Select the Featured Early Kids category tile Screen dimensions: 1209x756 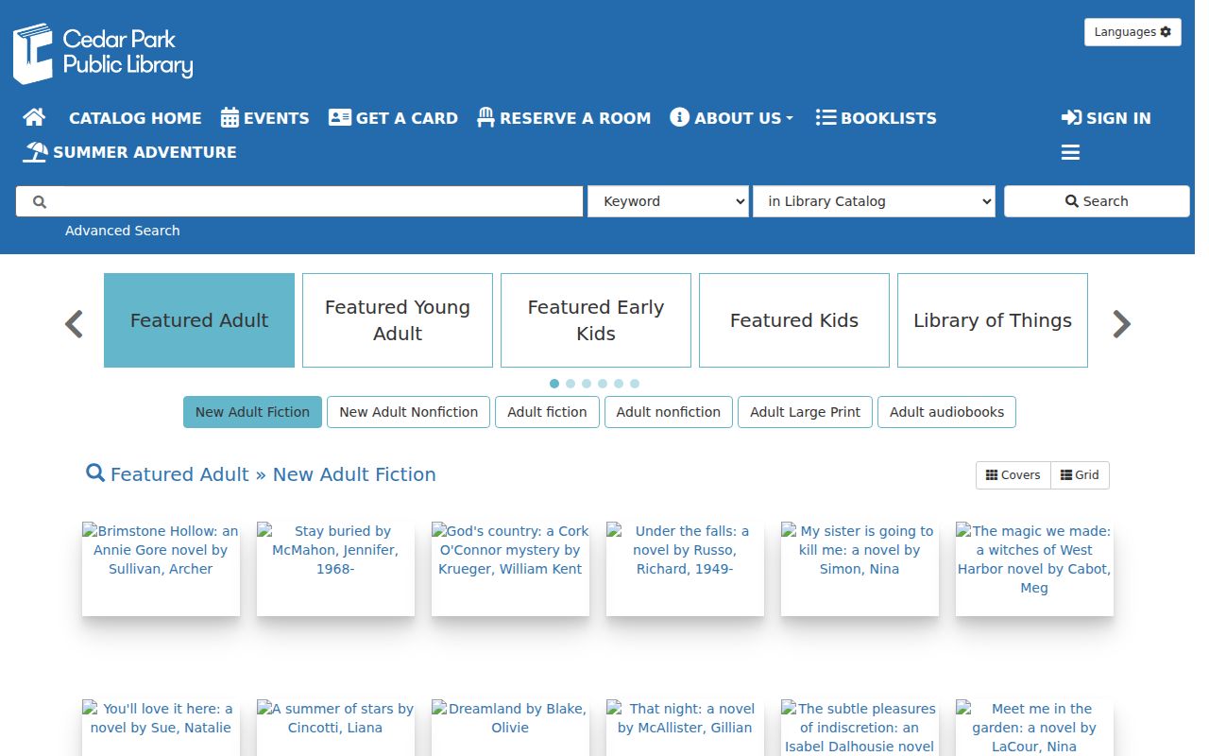596,320
